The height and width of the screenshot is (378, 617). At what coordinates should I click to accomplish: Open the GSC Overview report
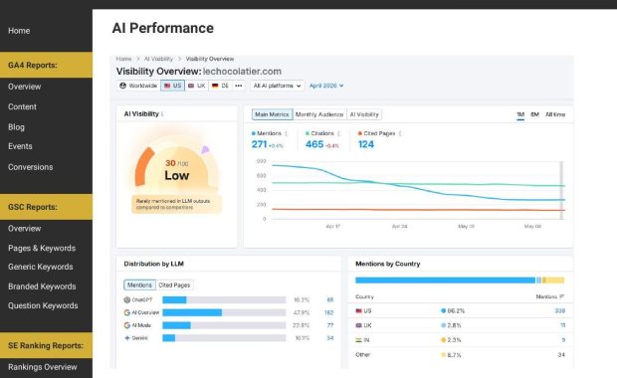tap(25, 228)
